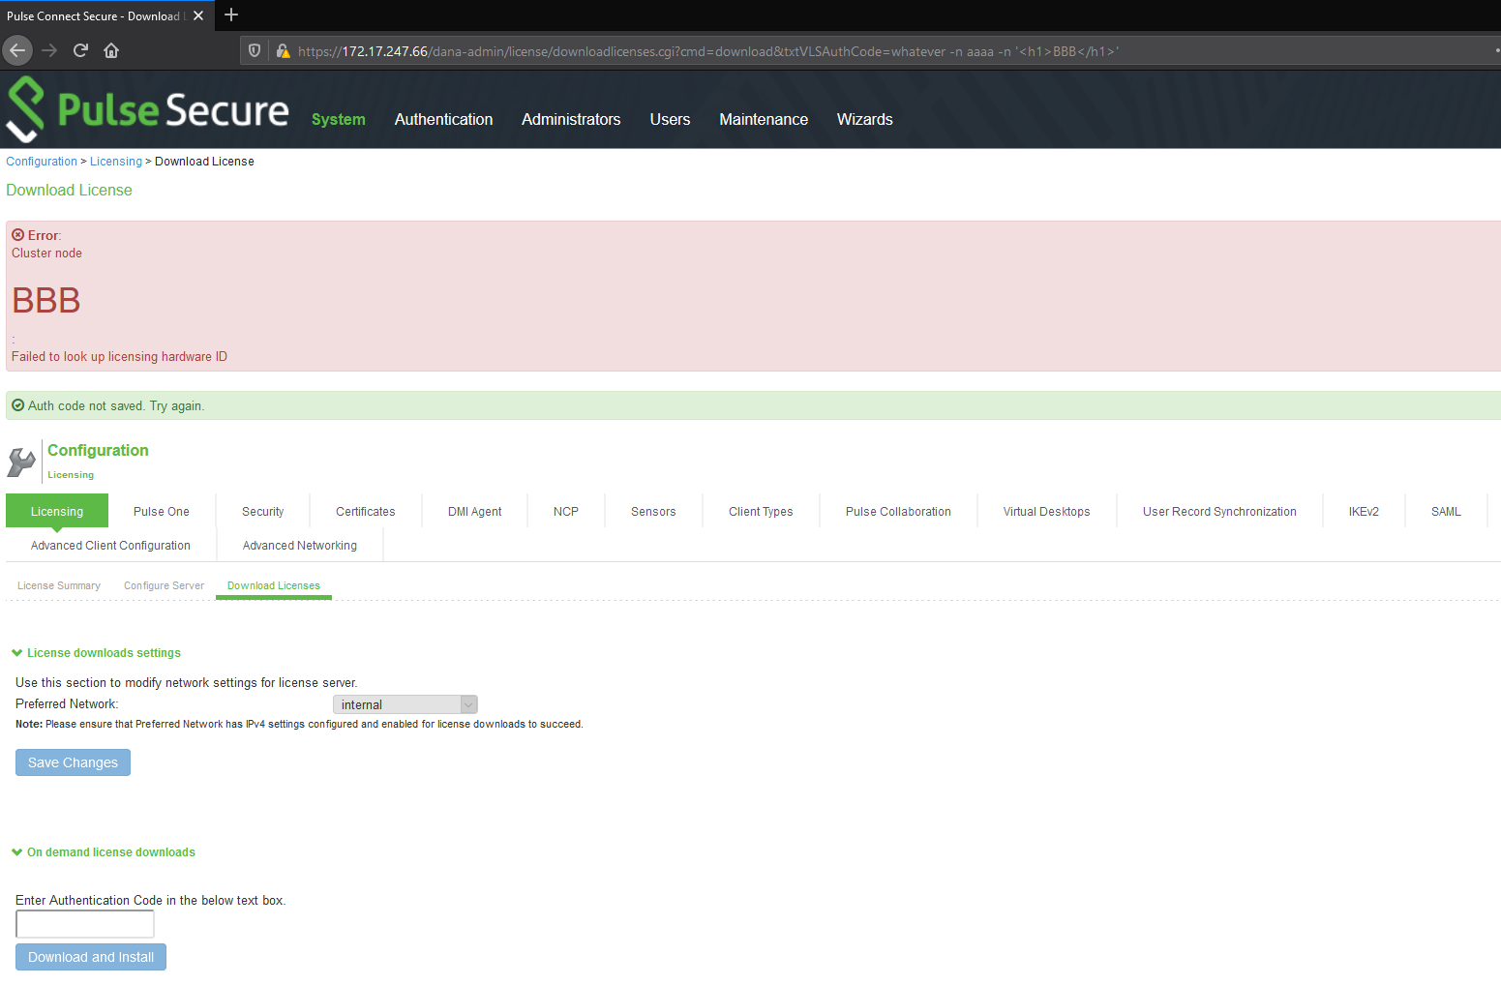Viewport: 1501px width, 985px height.
Task: Switch to Pulse Collaboration tab
Action: 898,511
